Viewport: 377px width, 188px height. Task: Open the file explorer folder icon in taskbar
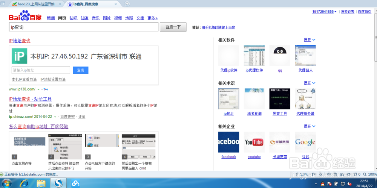pos(41,183)
